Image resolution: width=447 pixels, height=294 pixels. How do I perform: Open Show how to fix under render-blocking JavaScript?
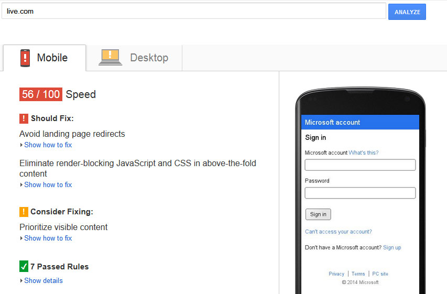coord(48,185)
